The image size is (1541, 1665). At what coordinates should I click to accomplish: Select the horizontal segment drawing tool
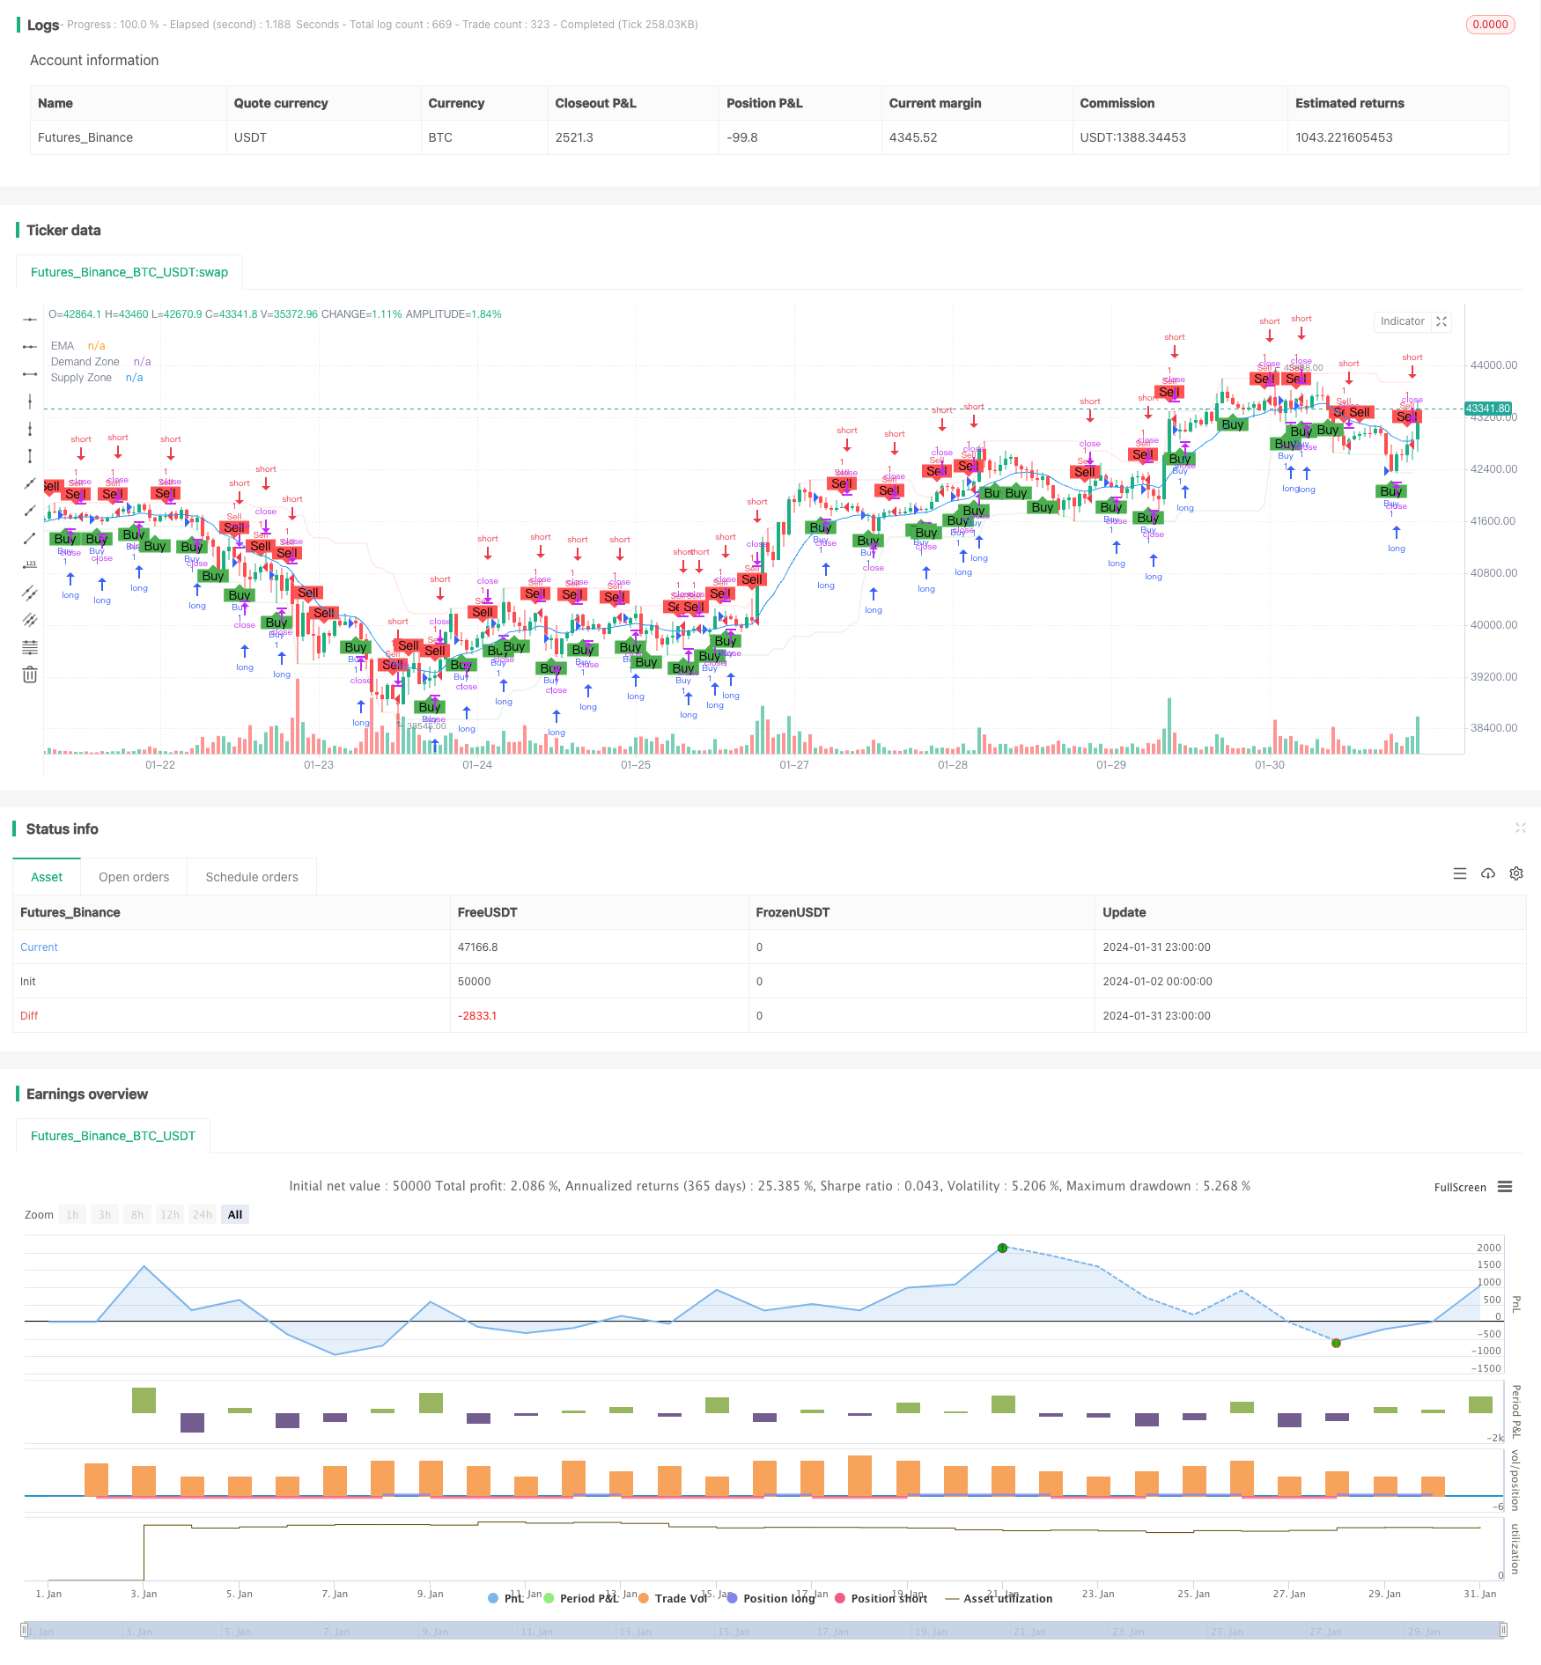[30, 374]
